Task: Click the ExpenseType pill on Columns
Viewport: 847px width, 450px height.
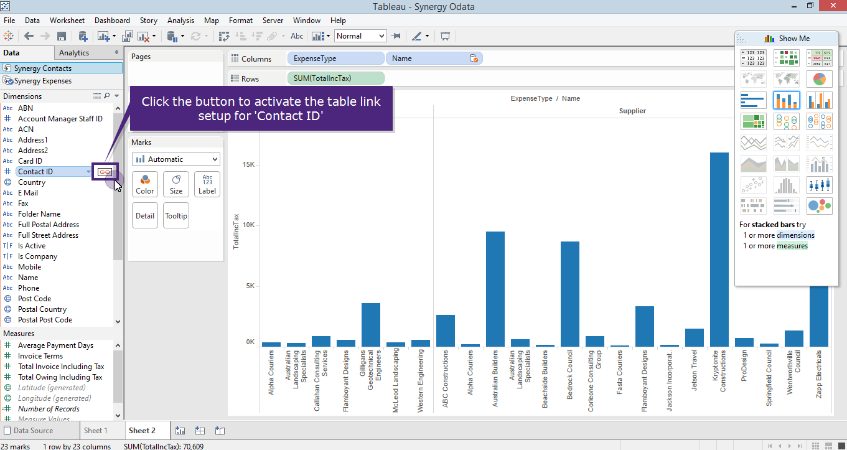Action: pos(335,59)
